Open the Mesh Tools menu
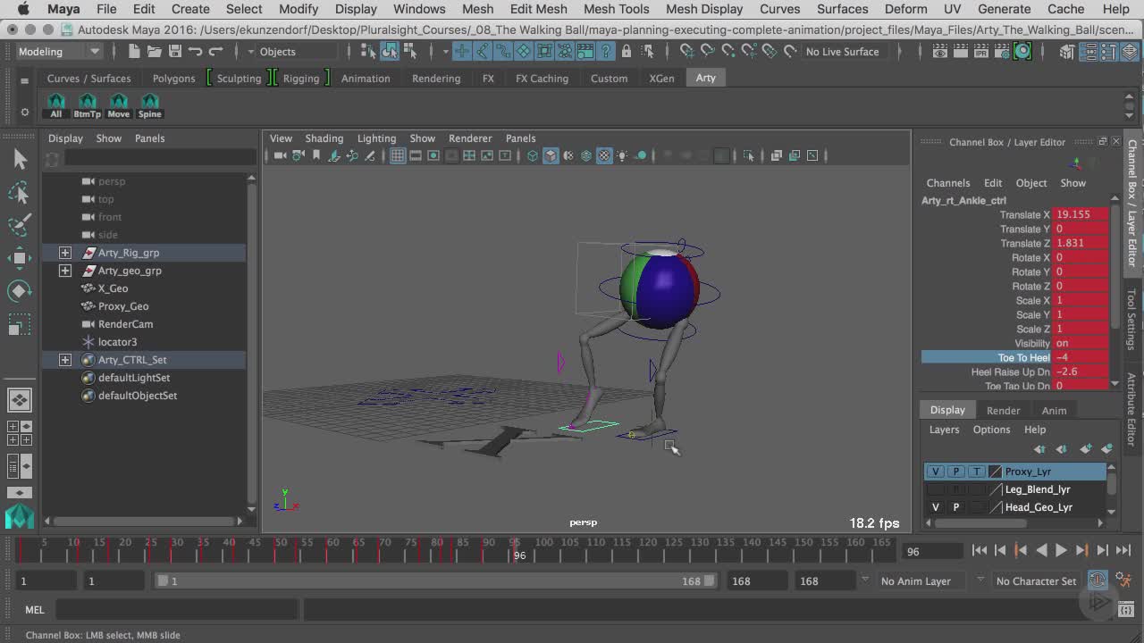Viewport: 1144px width, 643px height. click(x=616, y=9)
